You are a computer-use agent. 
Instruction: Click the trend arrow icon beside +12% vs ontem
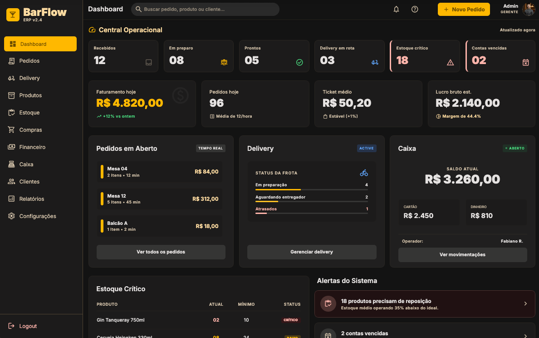click(99, 116)
